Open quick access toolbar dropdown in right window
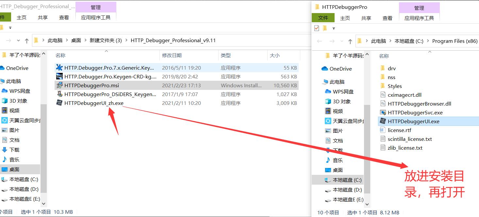The height and width of the screenshot is (217, 479). (x=334, y=28)
